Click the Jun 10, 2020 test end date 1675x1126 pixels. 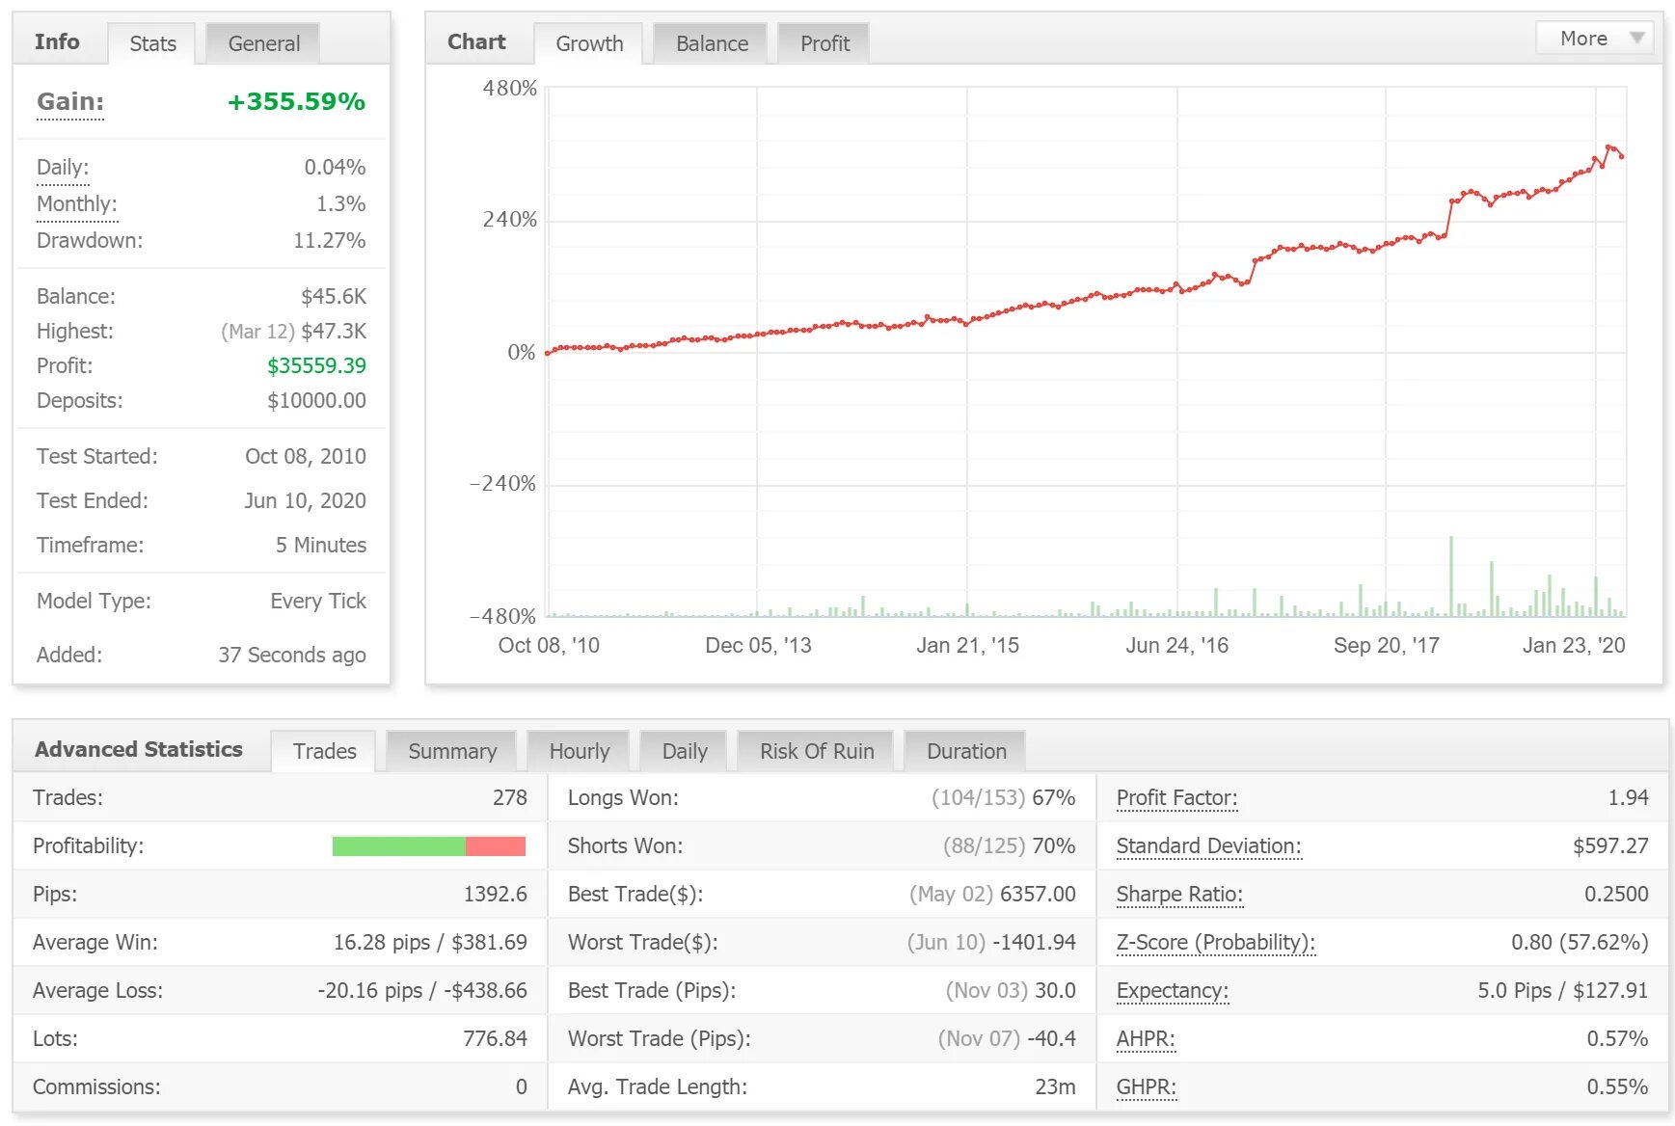tap(305, 500)
